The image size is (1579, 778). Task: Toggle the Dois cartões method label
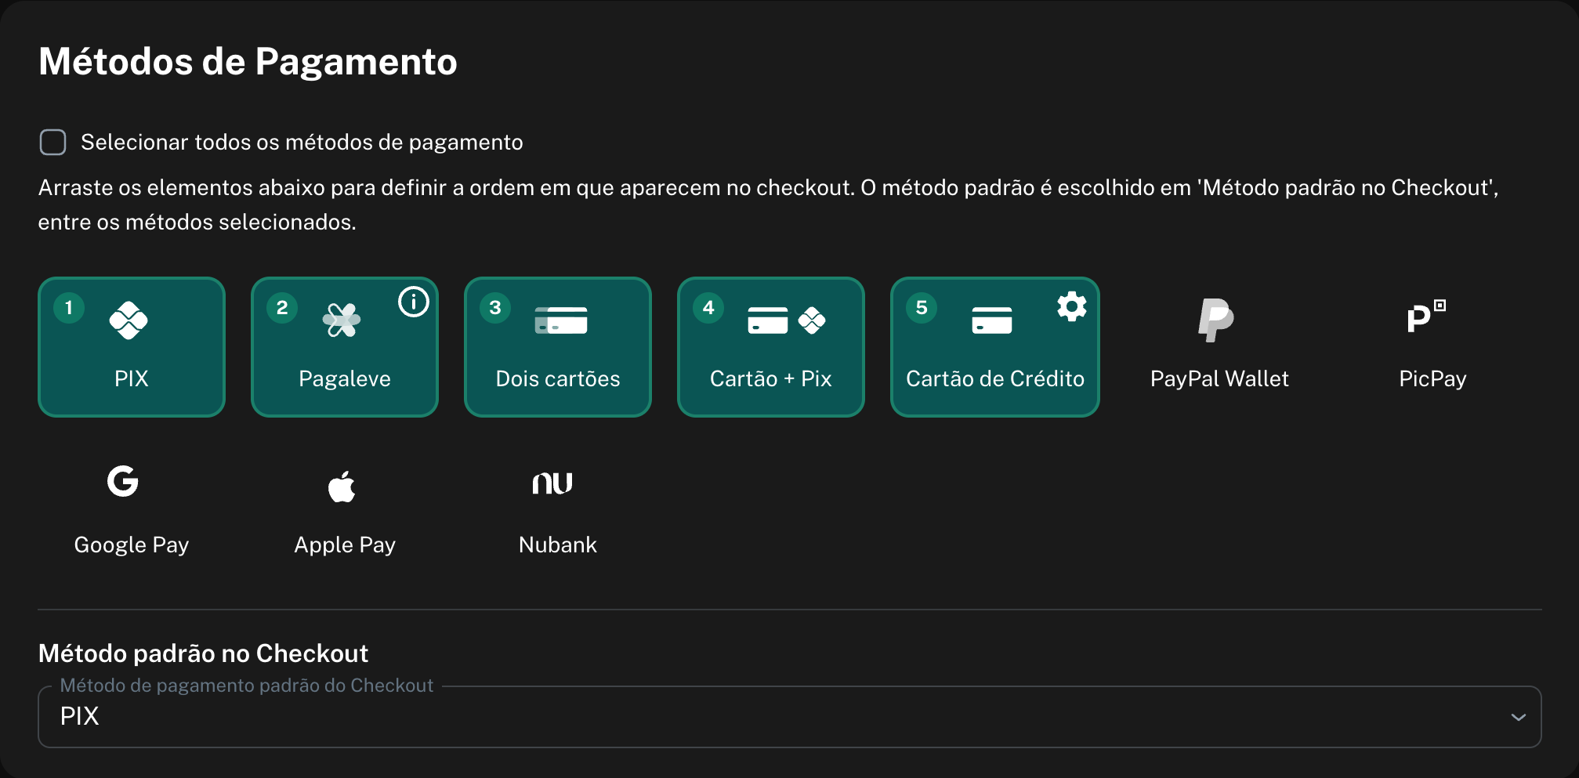coord(558,379)
